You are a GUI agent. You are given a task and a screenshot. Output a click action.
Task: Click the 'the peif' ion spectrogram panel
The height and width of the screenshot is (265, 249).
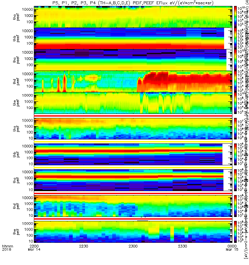click(133, 232)
